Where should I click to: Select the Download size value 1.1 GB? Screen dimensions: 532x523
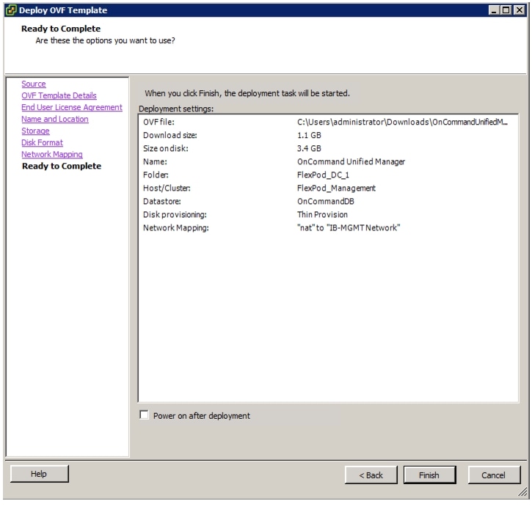point(309,135)
